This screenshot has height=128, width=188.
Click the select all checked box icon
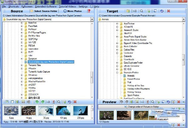pos(7,102)
